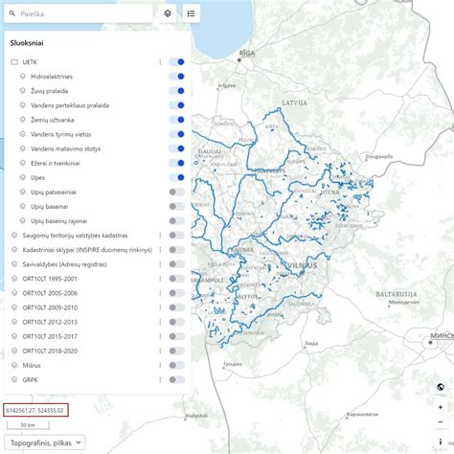Click layer icon beside Hidroelektrinės
The image size is (454, 454).
click(23, 77)
